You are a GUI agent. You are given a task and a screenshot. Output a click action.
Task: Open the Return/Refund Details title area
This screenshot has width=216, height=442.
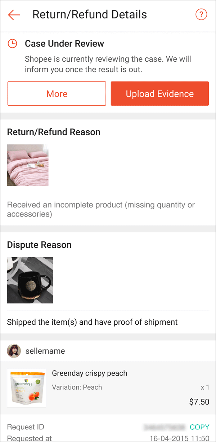point(89,14)
